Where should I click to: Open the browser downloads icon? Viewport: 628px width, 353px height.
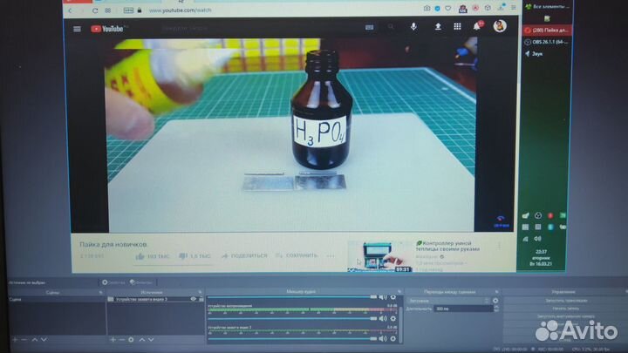coord(501,8)
